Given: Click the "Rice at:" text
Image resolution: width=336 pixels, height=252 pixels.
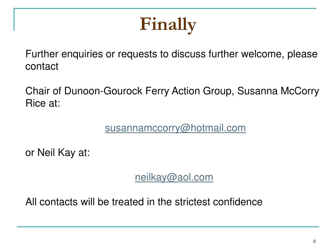Looking at the screenshot, I should click(43, 103).
